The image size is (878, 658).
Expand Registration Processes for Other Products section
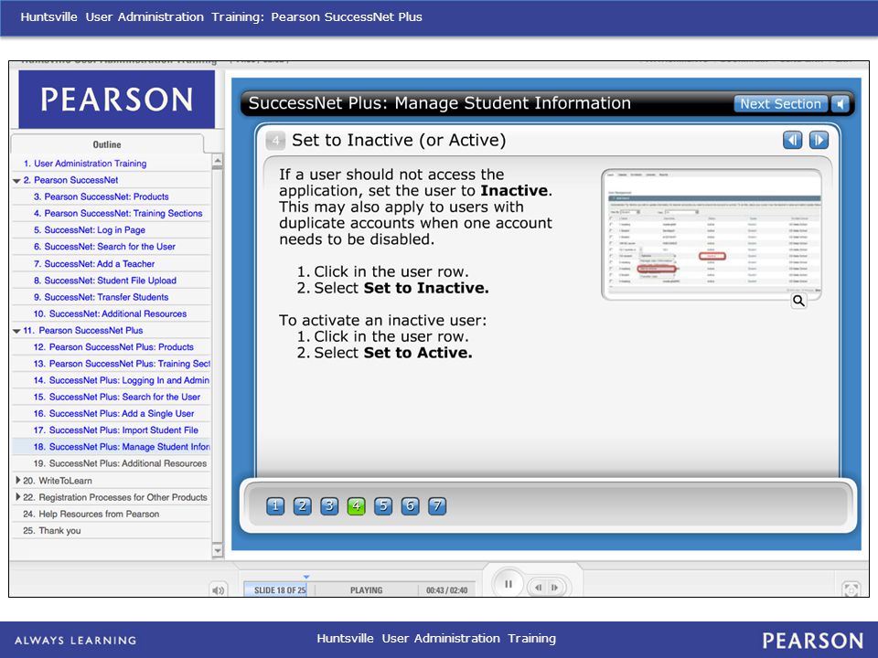[x=18, y=497]
